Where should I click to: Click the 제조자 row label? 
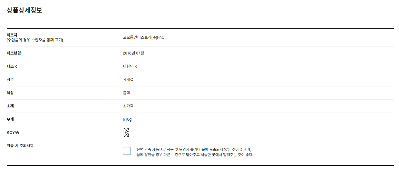pos(12,35)
